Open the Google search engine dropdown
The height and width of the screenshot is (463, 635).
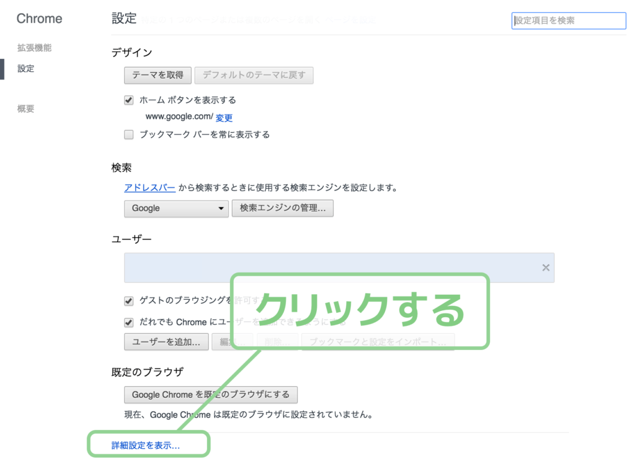point(176,209)
